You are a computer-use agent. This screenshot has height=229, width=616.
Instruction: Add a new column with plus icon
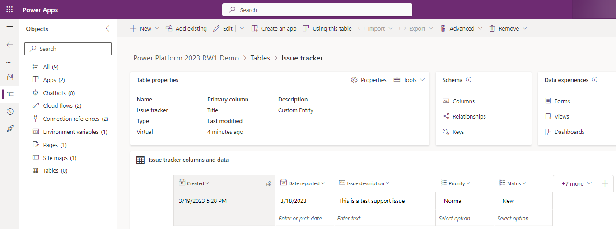(x=605, y=183)
